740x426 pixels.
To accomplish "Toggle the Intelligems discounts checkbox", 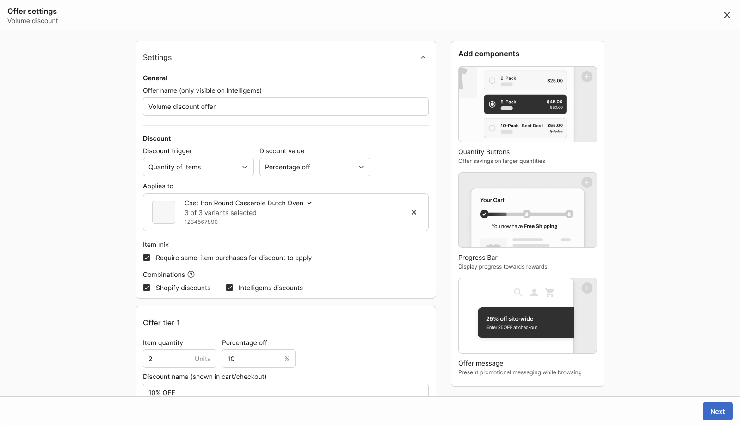I will click(x=229, y=288).
